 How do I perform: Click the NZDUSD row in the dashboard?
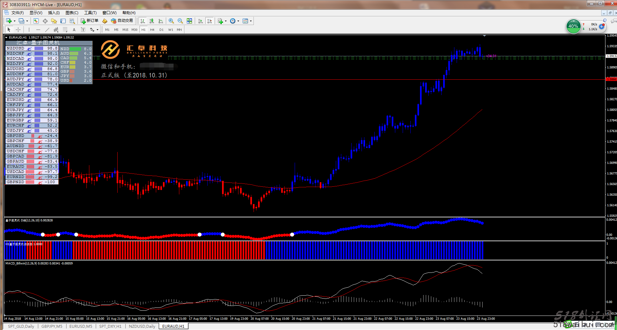pos(32,48)
